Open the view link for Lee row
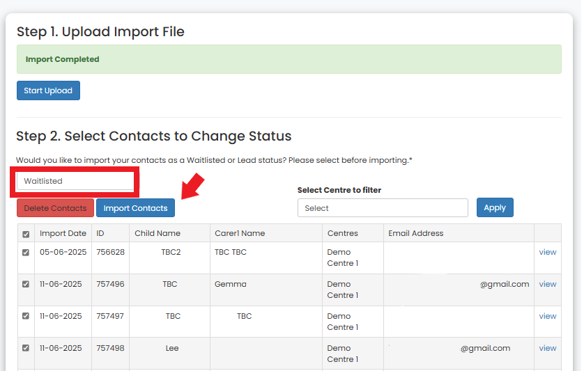The width and height of the screenshot is (584, 371). point(548,348)
